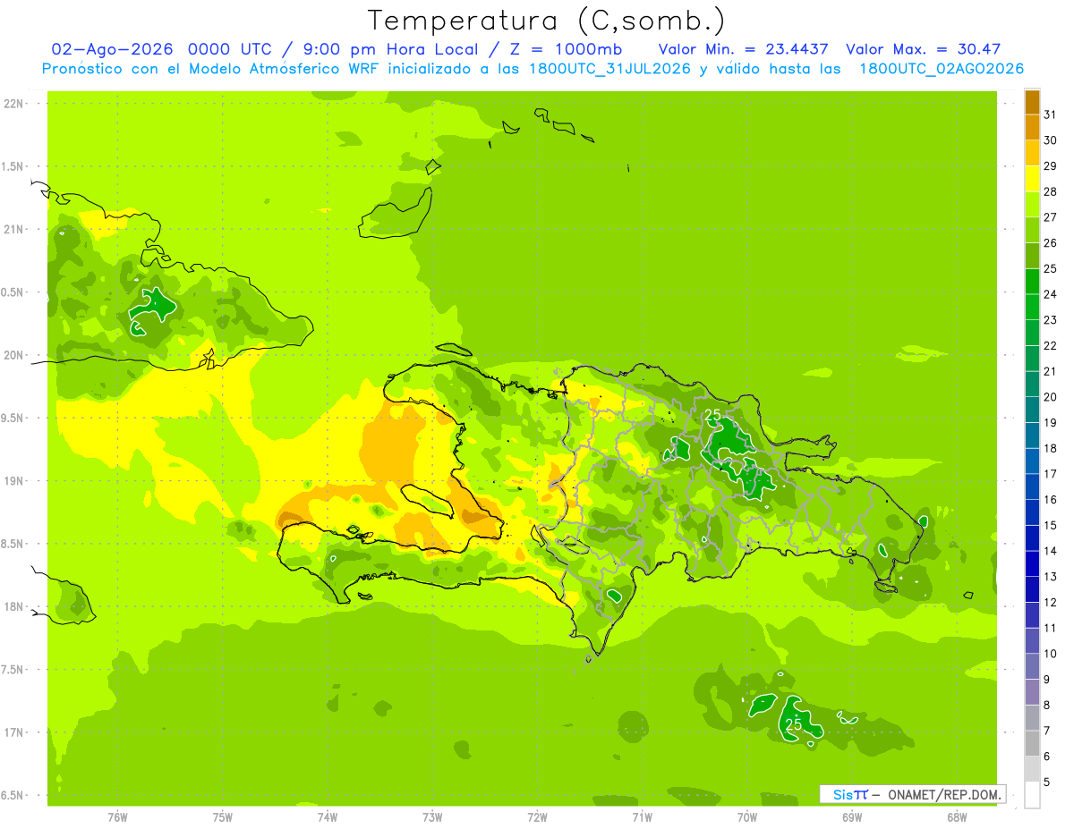Screen dimensions: 1074x829
Task: Click the '21N' latitude label
Action: [x=15, y=229]
